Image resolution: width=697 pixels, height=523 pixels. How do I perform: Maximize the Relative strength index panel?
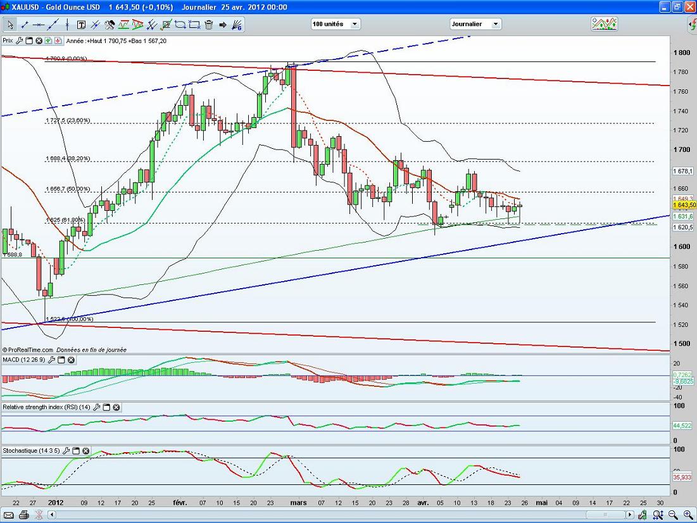pos(106,406)
